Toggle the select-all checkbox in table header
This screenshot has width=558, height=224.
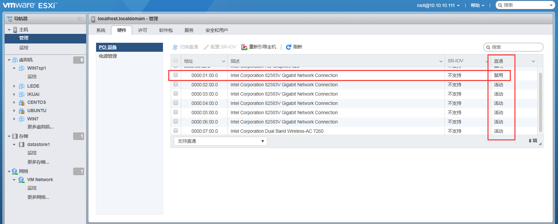click(x=176, y=61)
